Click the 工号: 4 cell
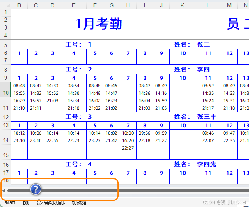 [x=78, y=164]
